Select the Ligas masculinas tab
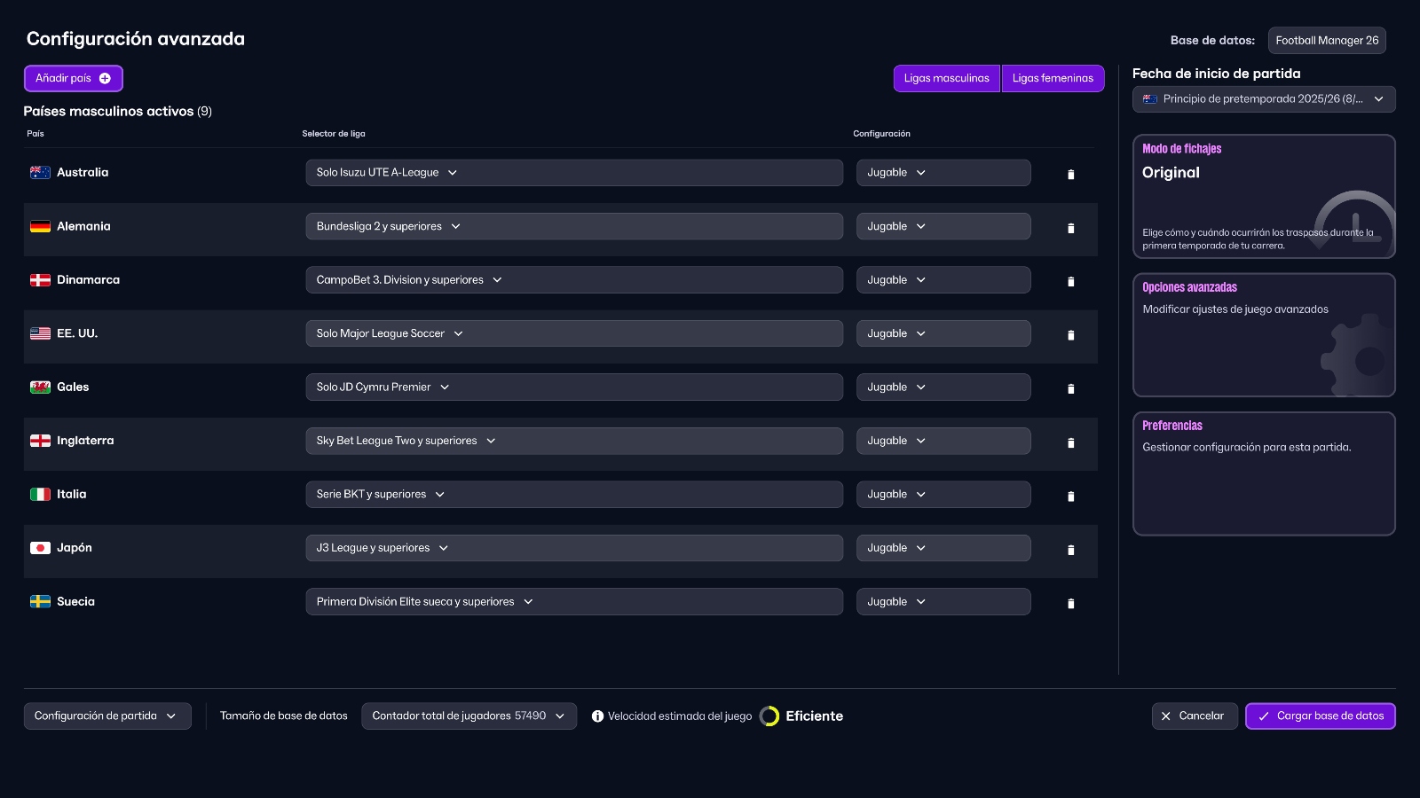The width and height of the screenshot is (1420, 798). tap(946, 78)
